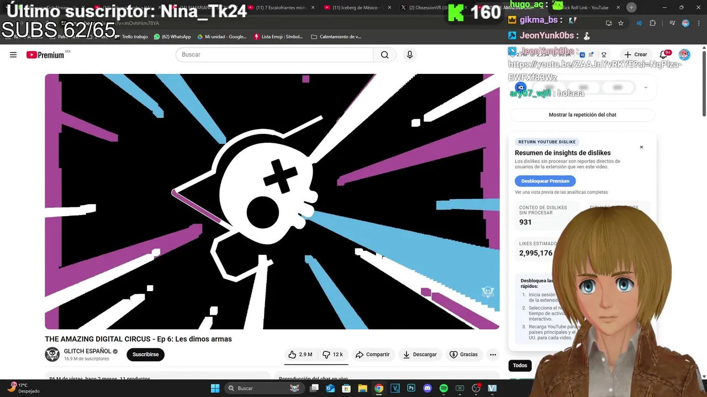Click Resumen de insights de dislikes heading
The image size is (707, 397).
tap(563, 153)
